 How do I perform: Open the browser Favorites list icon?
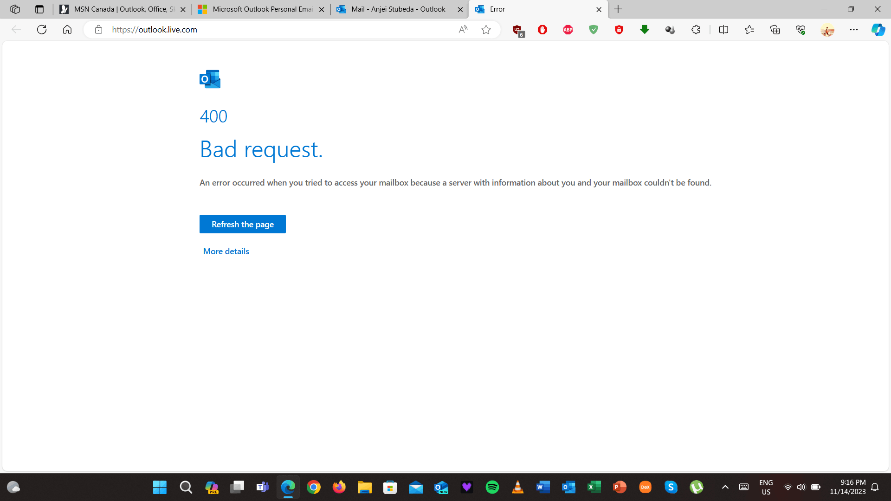749,30
